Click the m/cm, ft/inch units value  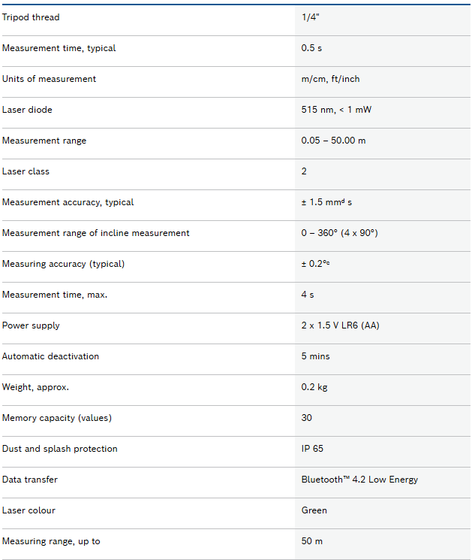click(330, 79)
